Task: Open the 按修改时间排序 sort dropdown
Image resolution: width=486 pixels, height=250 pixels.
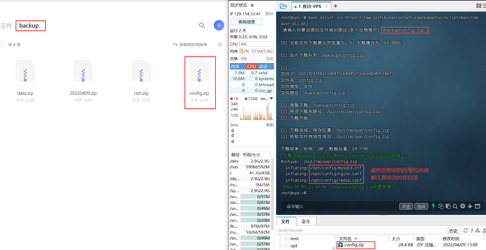Action: [190, 45]
